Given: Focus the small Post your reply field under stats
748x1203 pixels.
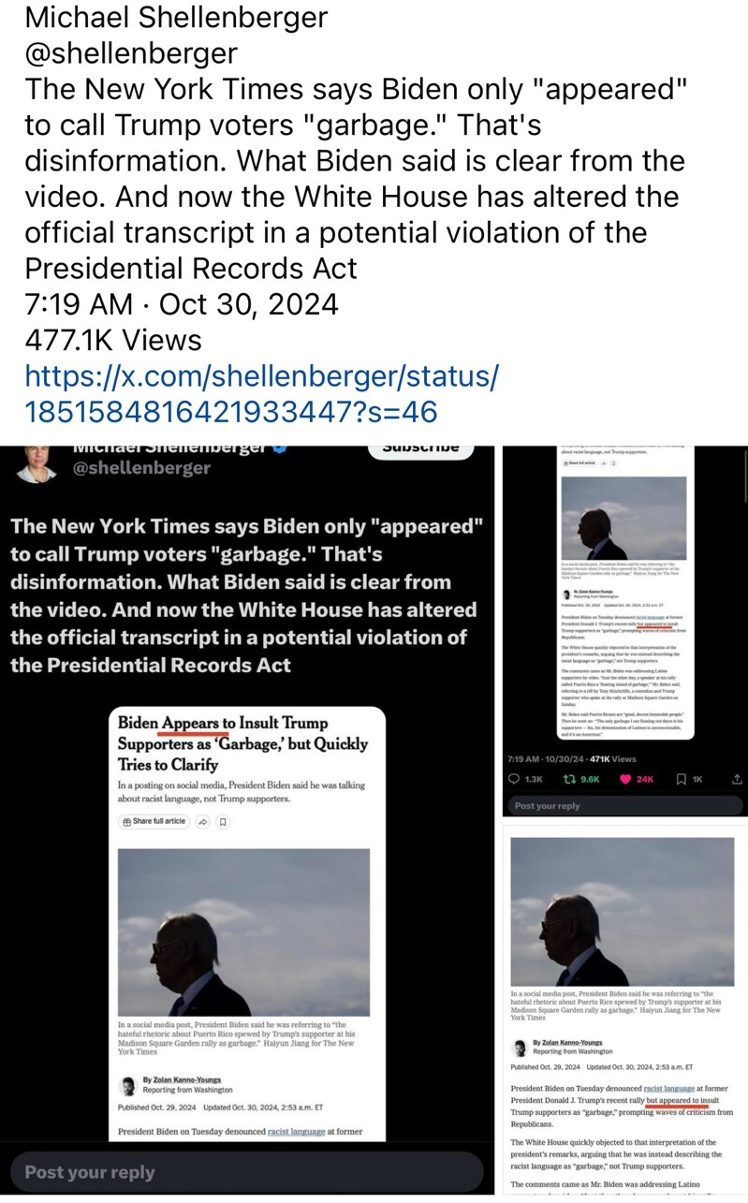Looking at the screenshot, I should [624, 805].
